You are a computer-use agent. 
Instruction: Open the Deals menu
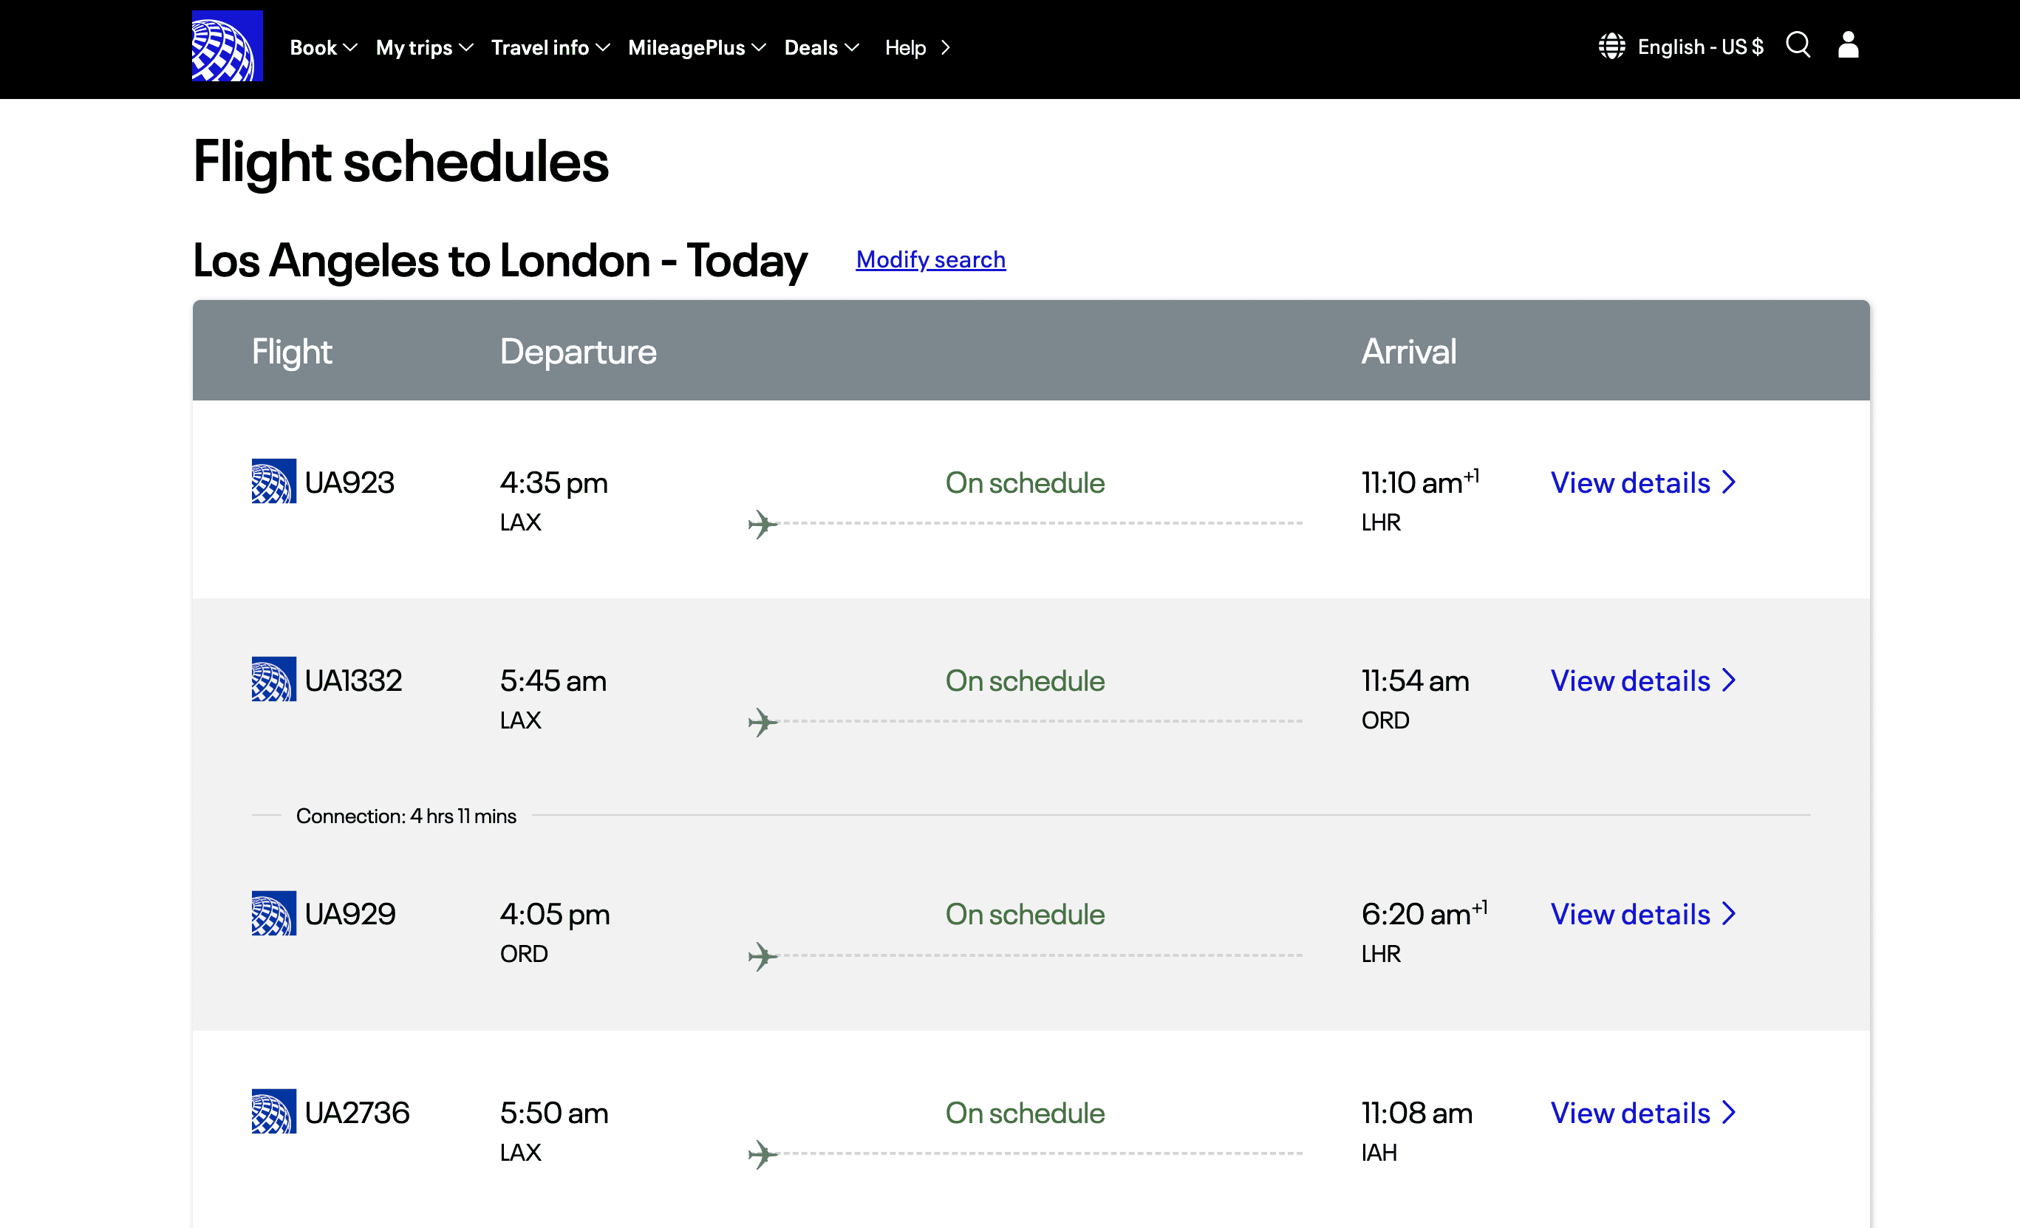pyautogui.click(x=822, y=47)
